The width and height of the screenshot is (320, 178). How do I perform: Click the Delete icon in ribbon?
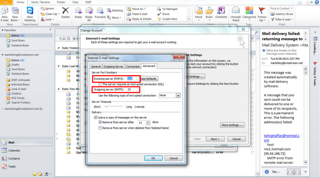[x=66, y=13]
